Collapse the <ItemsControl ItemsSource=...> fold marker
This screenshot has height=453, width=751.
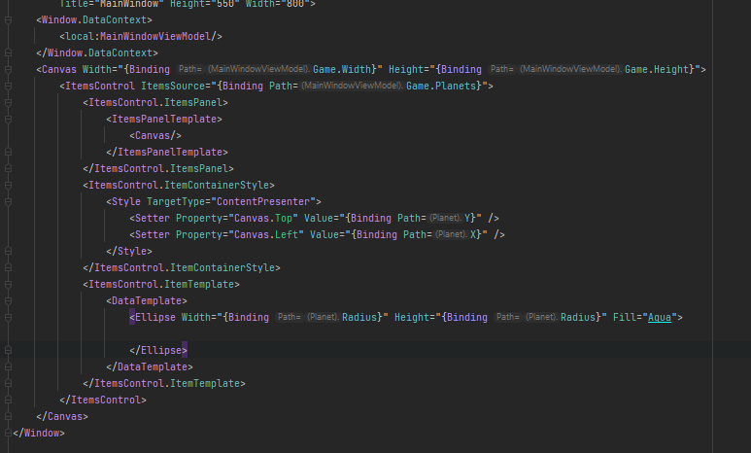coord(8,87)
